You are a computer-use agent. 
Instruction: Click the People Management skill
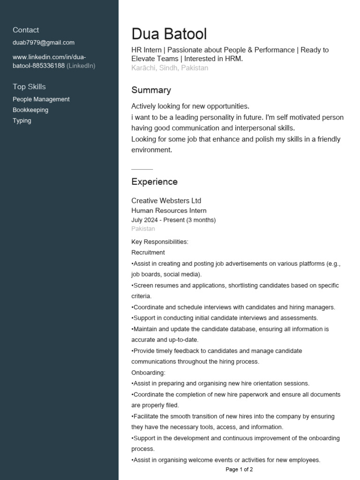41,99
